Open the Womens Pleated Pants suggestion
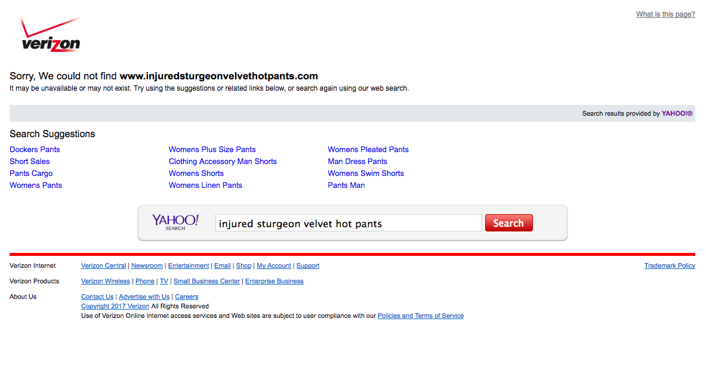Viewport: 706px width, 374px height. [x=368, y=149]
